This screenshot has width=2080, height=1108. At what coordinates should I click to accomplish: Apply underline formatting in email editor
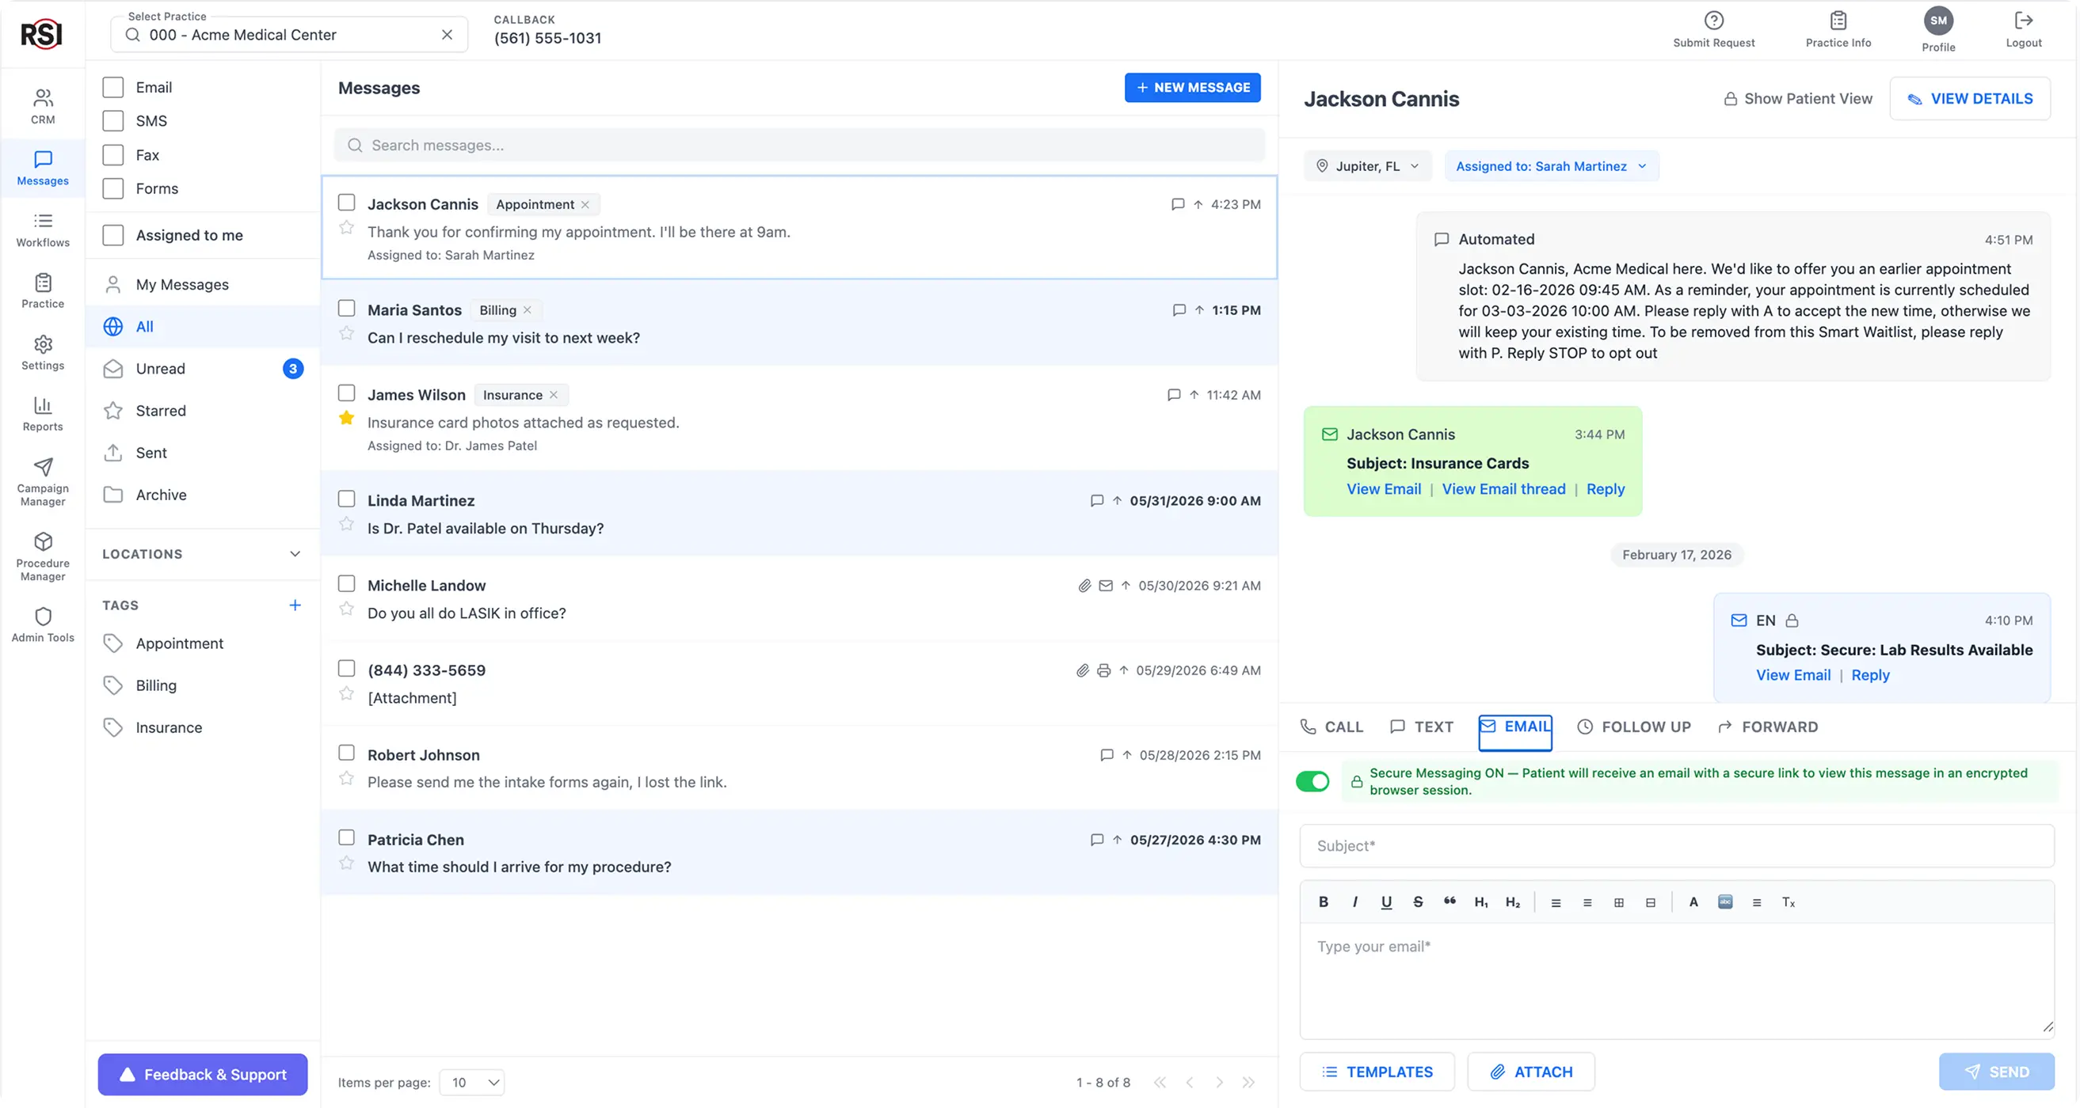tap(1386, 902)
